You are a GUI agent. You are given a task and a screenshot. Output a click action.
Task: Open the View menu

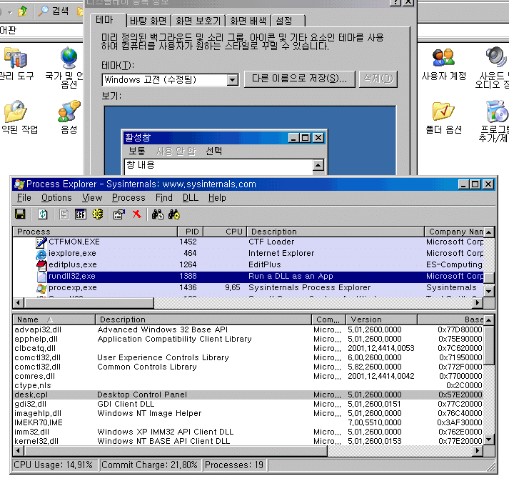coord(92,198)
